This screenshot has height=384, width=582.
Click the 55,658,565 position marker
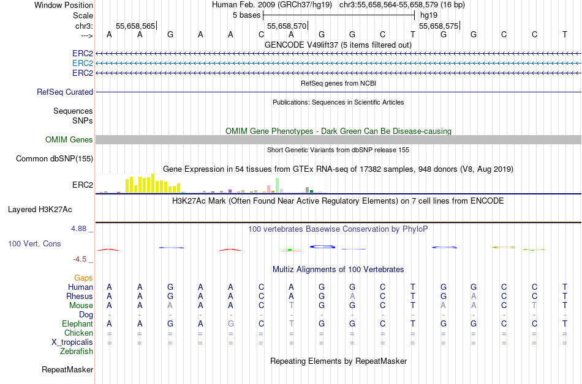click(x=136, y=26)
